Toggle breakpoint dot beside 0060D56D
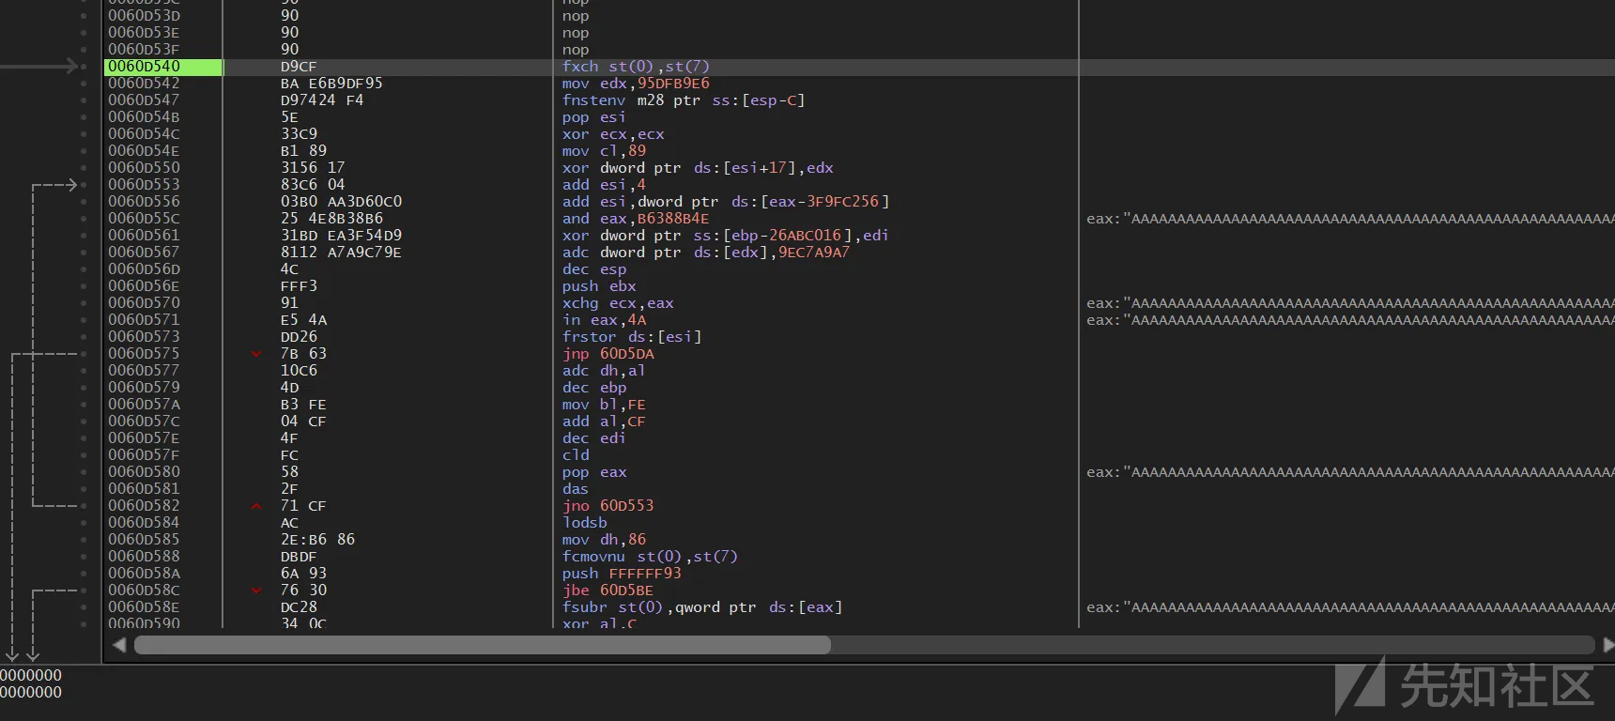 tap(84, 269)
